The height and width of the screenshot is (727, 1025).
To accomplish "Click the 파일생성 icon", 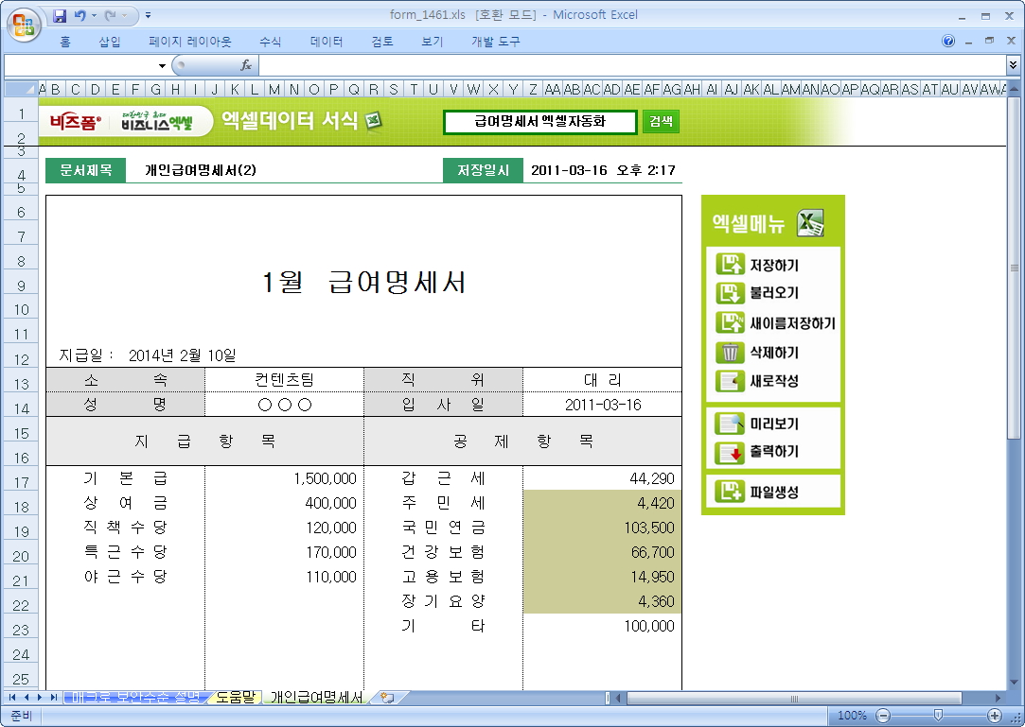I will point(730,492).
